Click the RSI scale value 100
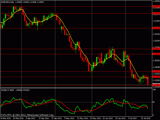This screenshot has height=120, width=160. 154,90
